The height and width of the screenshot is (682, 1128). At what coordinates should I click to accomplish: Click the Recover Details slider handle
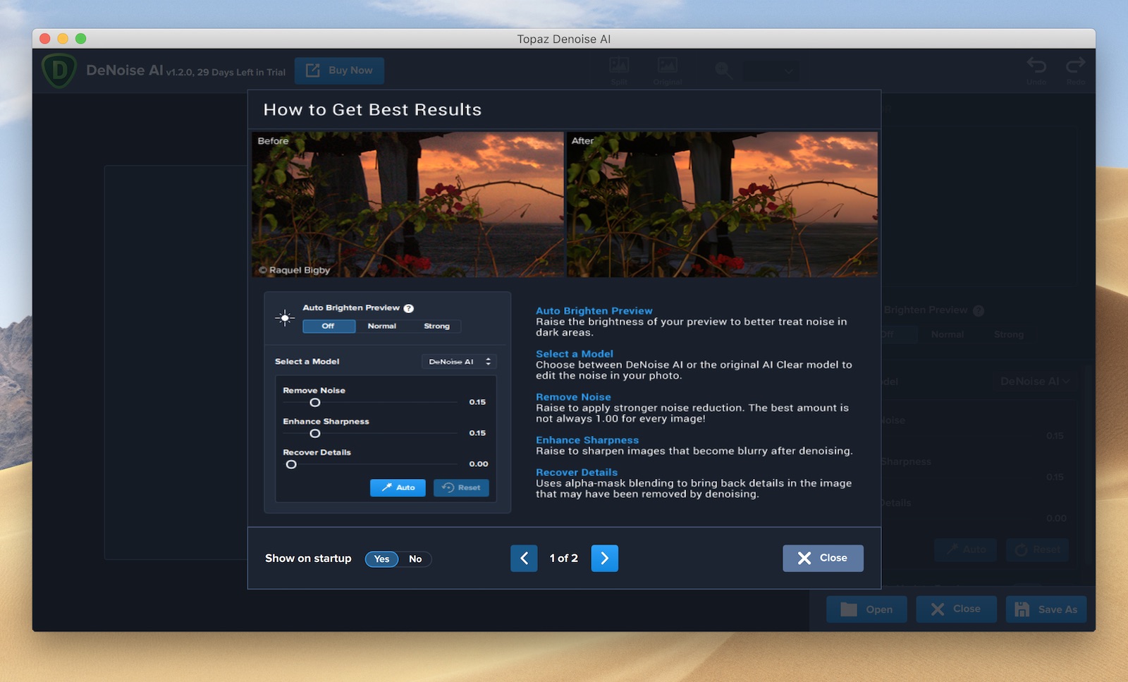291,464
